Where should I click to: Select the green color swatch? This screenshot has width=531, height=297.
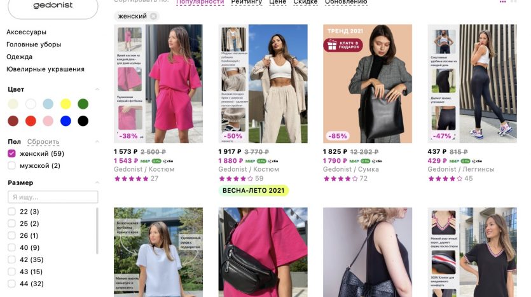[83, 104]
